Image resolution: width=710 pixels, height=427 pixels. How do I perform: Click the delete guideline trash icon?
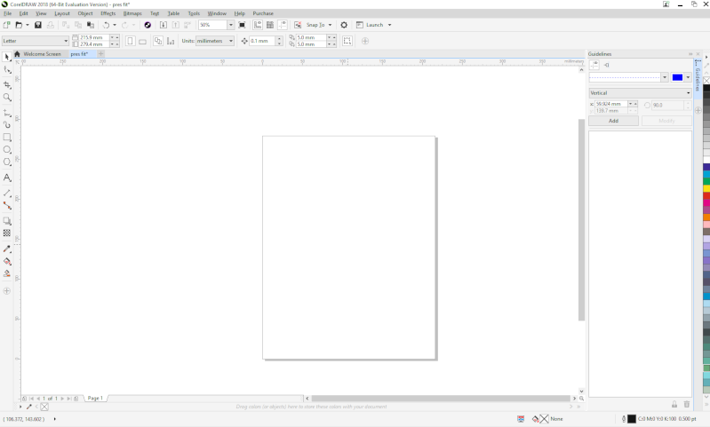[687, 404]
